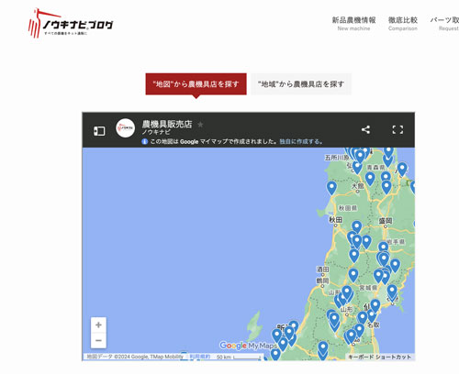This screenshot has width=459, height=374.
Task: Follow the 独自に作成する link
Action: [x=300, y=141]
